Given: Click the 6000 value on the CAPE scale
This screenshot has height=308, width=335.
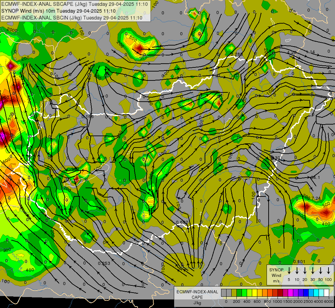Looking at the screenshot, I should point(329,301).
